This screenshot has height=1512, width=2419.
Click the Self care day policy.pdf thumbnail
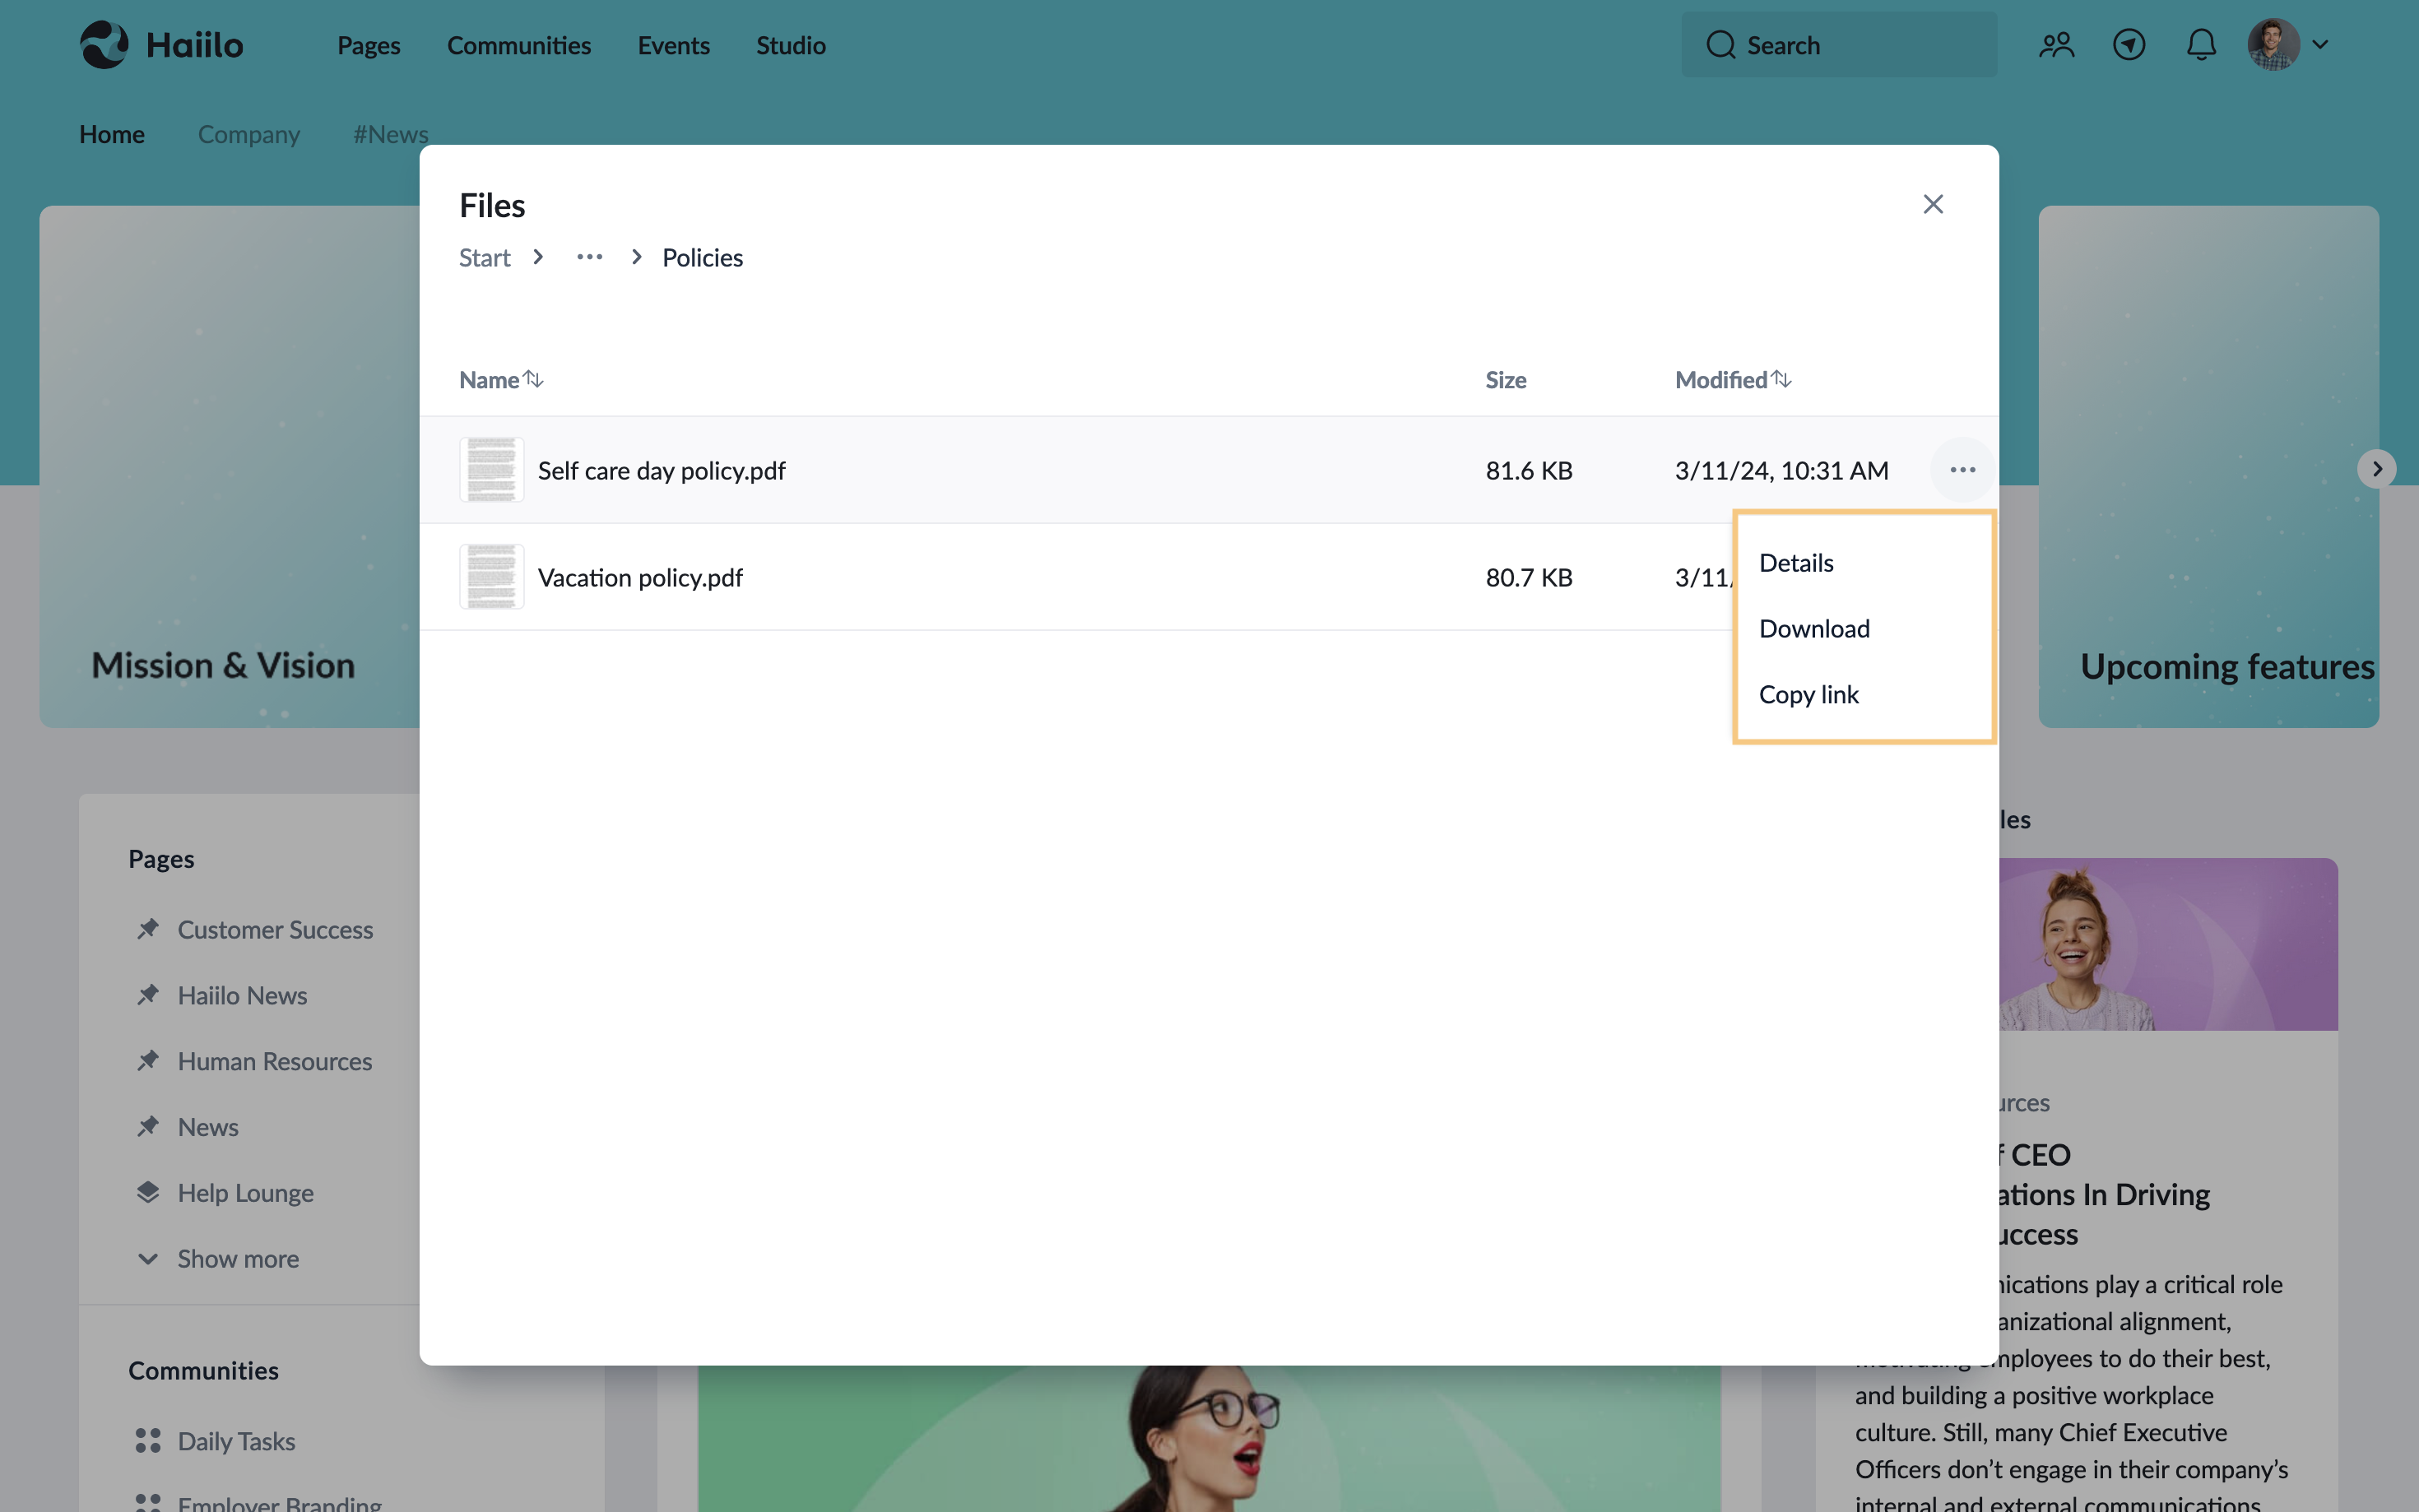click(492, 470)
